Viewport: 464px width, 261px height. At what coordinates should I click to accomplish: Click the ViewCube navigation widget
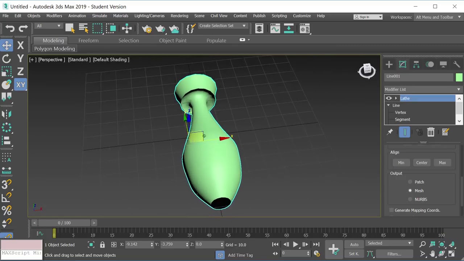pos(367,70)
